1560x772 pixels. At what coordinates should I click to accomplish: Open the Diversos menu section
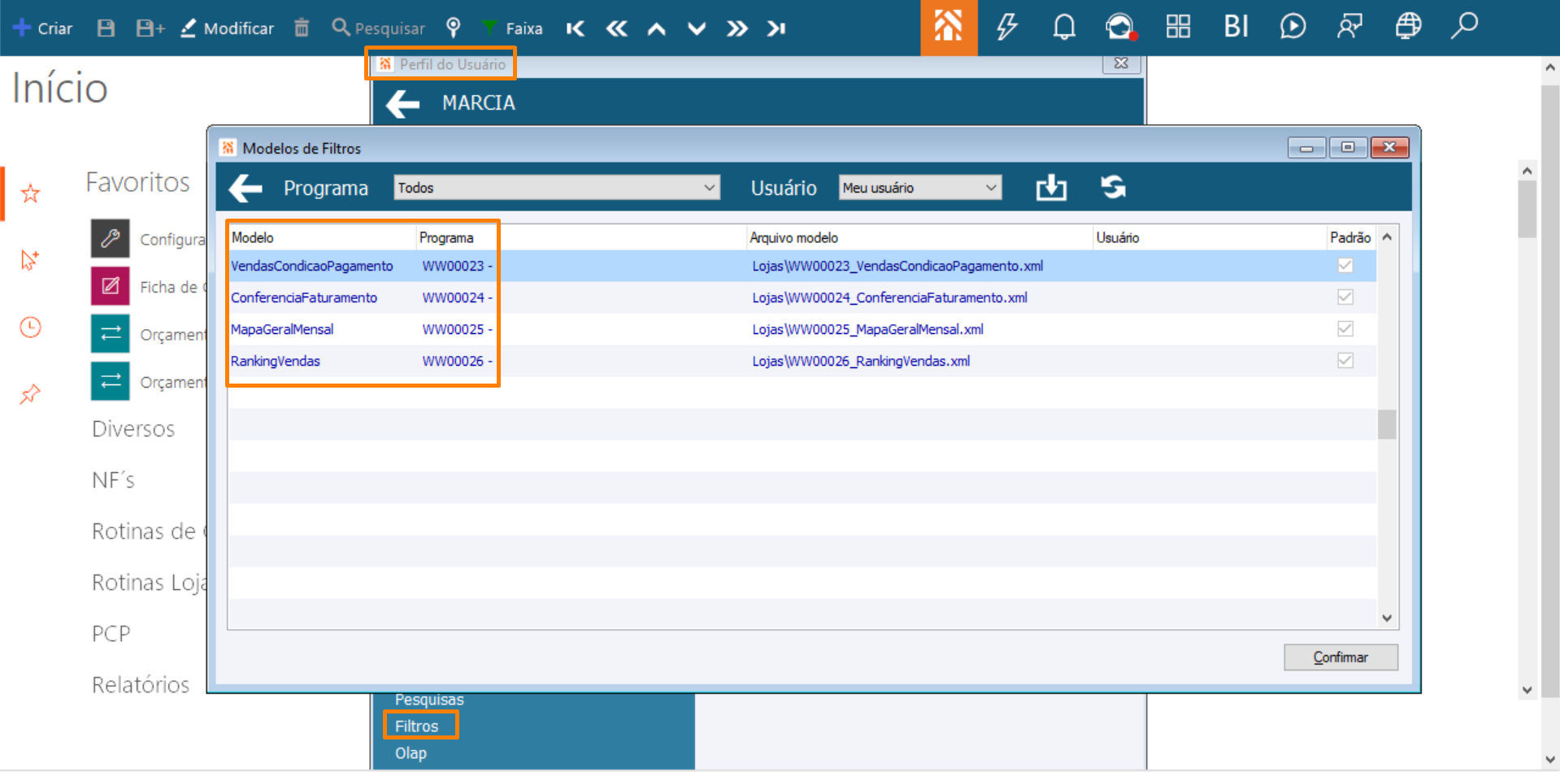[x=133, y=429]
